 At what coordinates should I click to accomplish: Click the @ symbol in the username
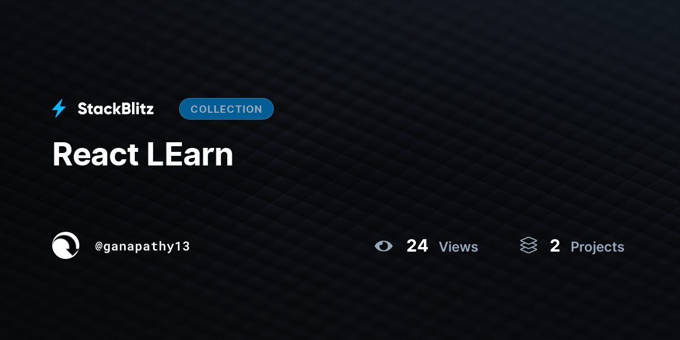(x=99, y=246)
